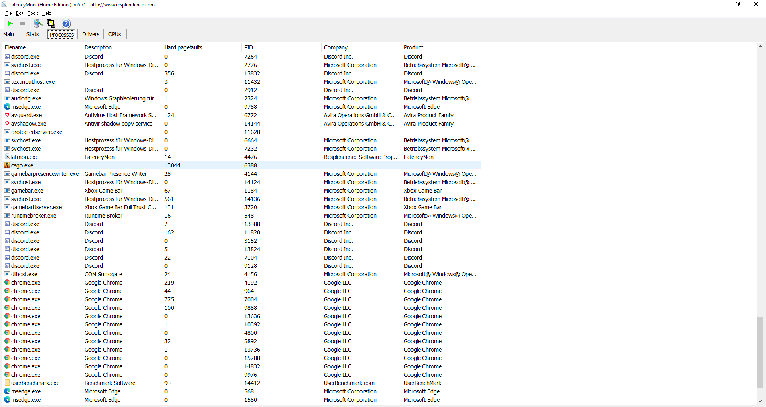Image resolution: width=766 pixels, height=407 pixels.
Task: Click the 13044 hard pagefaults value
Action: tap(172, 165)
